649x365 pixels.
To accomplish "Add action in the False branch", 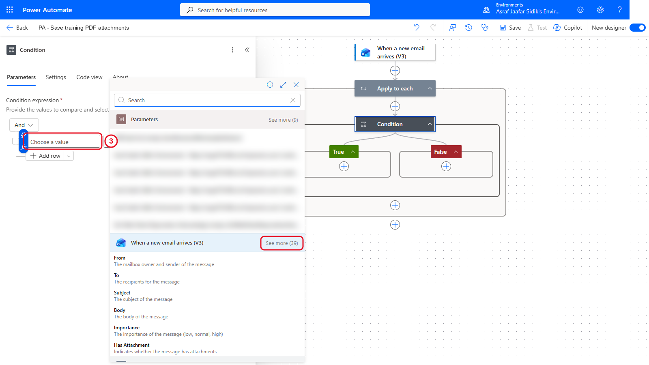I will [x=446, y=166].
